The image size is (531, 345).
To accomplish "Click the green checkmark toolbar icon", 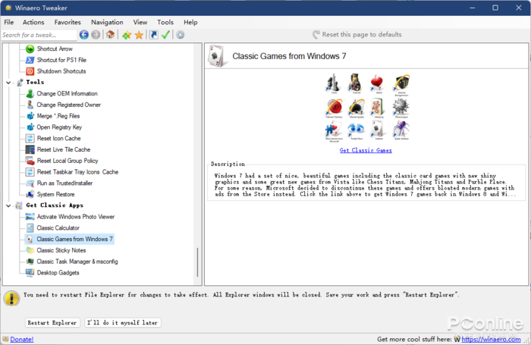I will 165,35.
